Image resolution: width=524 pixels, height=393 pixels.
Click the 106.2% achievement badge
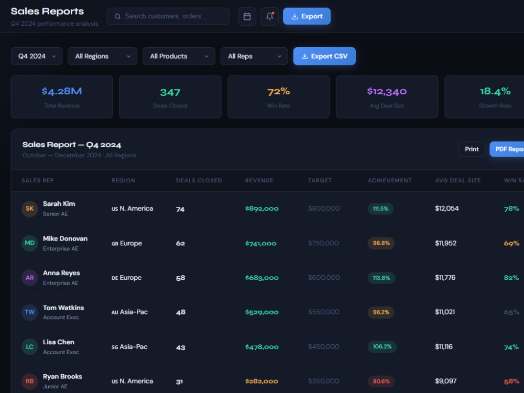point(382,346)
